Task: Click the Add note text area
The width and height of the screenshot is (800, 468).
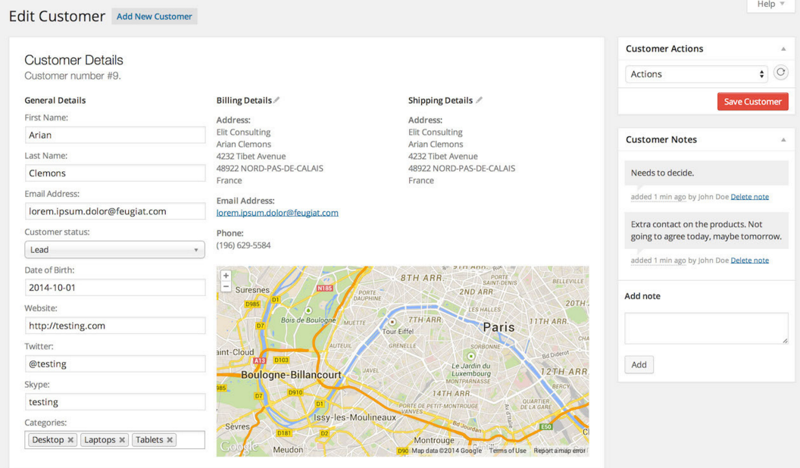Action: [x=706, y=329]
